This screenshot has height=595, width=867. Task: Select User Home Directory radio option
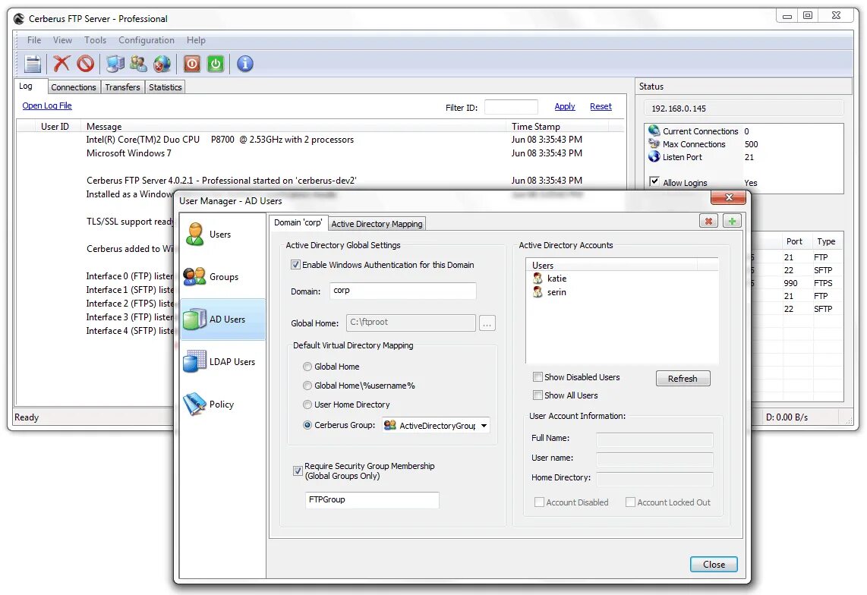pos(307,405)
